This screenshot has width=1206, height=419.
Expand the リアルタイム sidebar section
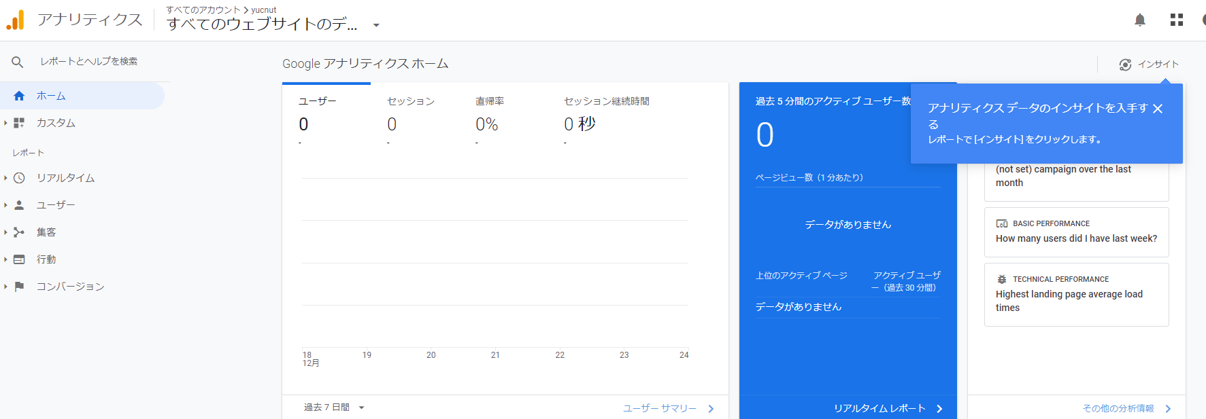coord(5,178)
